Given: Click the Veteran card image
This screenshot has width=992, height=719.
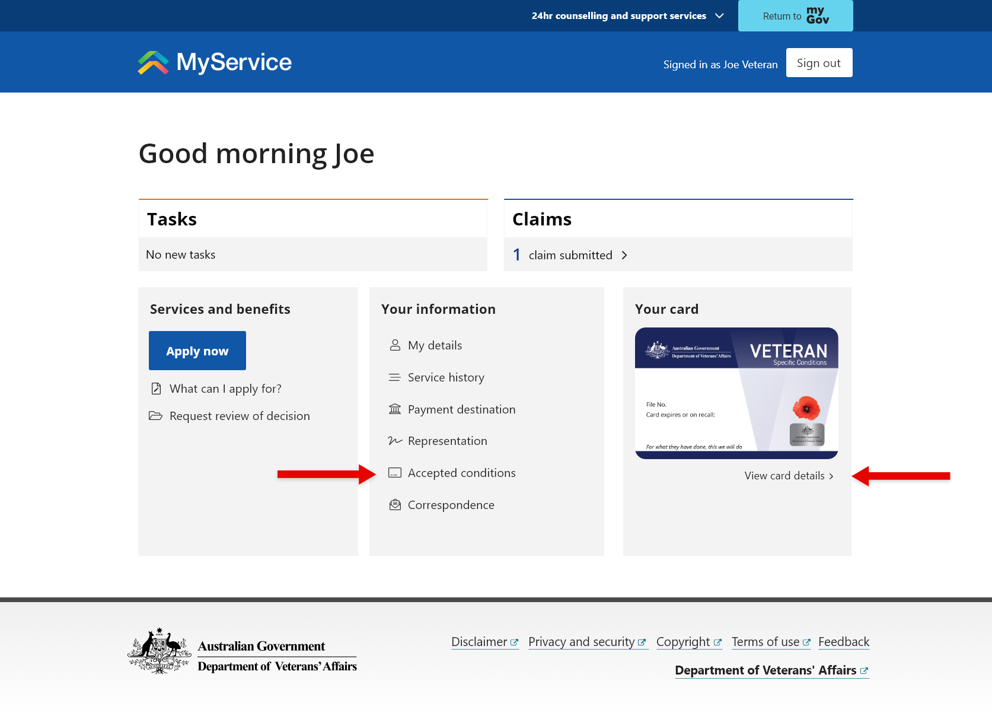Looking at the screenshot, I should coord(736,393).
